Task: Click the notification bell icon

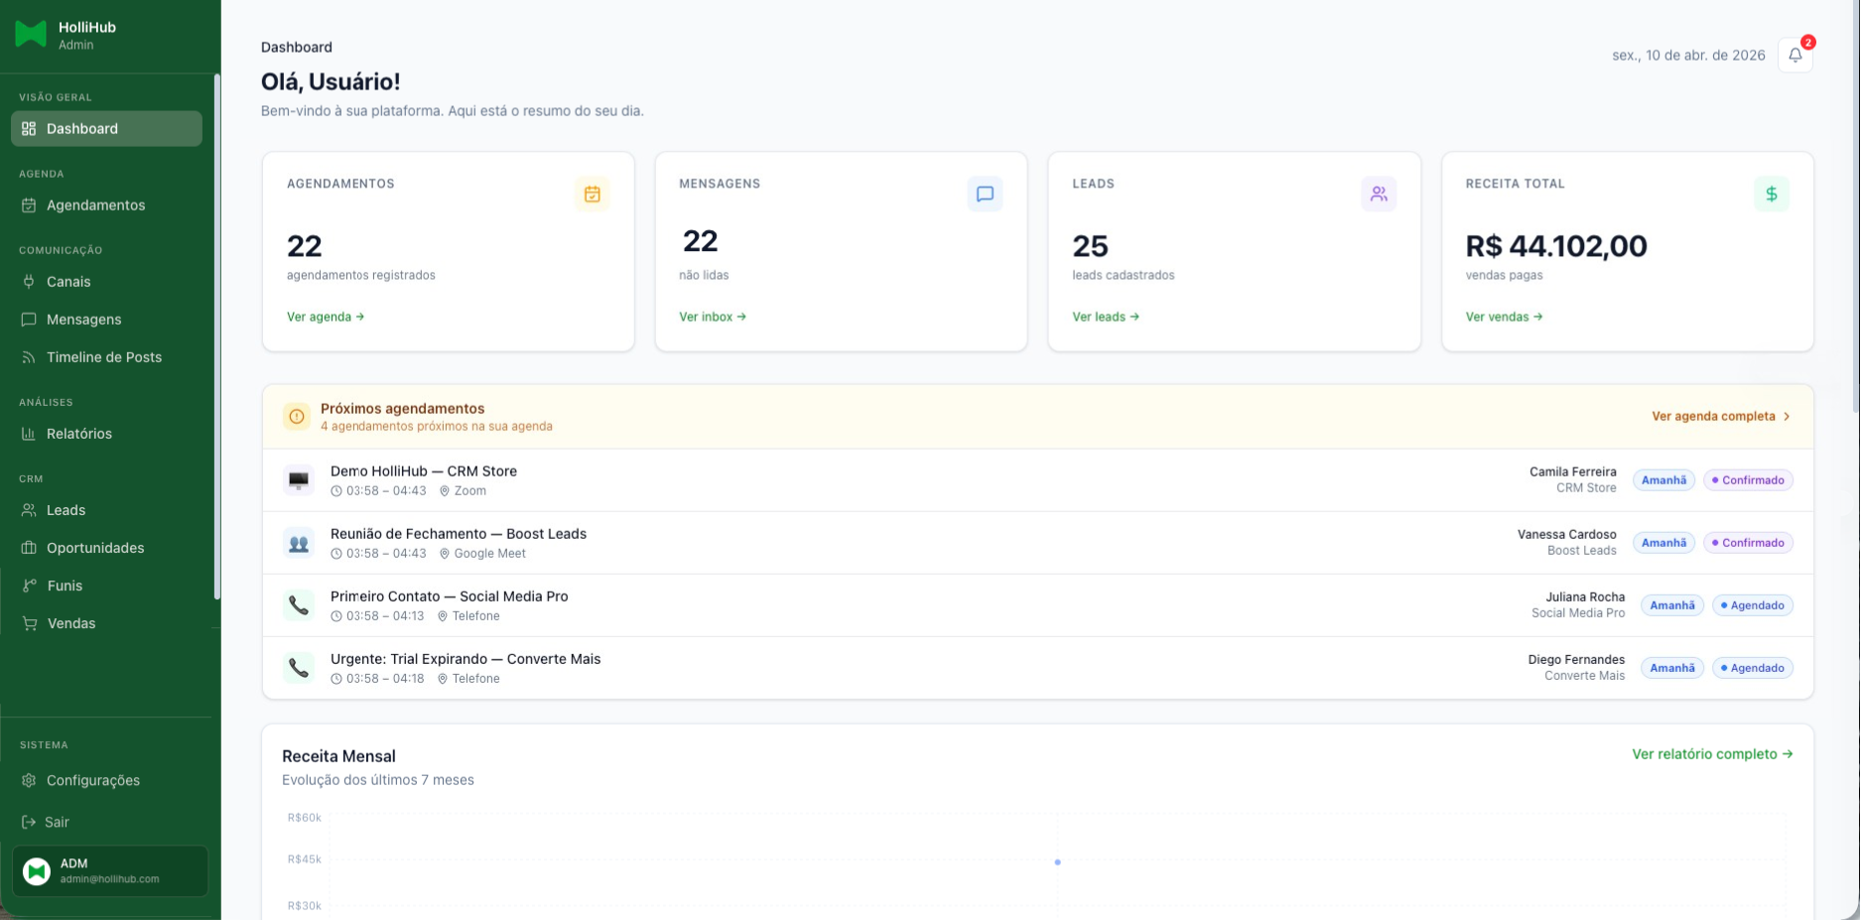Action: pyautogui.click(x=1795, y=56)
